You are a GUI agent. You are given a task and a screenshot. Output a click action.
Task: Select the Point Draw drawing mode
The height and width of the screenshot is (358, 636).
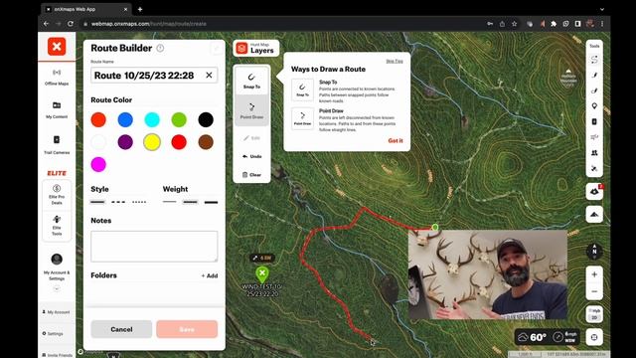(251, 110)
